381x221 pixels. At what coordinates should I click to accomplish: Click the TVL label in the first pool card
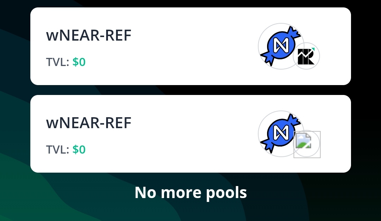pos(58,62)
